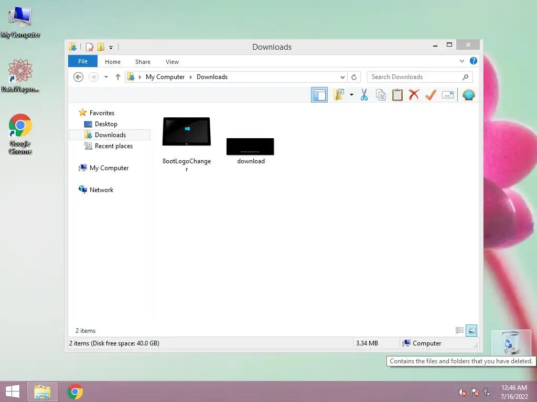Click Downloads in the address breadcrumb
Screen dimensions: 537x402
click(212, 77)
